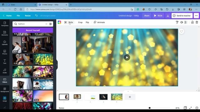Edit the Untitled design - 1080p title
This screenshot has width=200, height=112.
pos(128,16)
